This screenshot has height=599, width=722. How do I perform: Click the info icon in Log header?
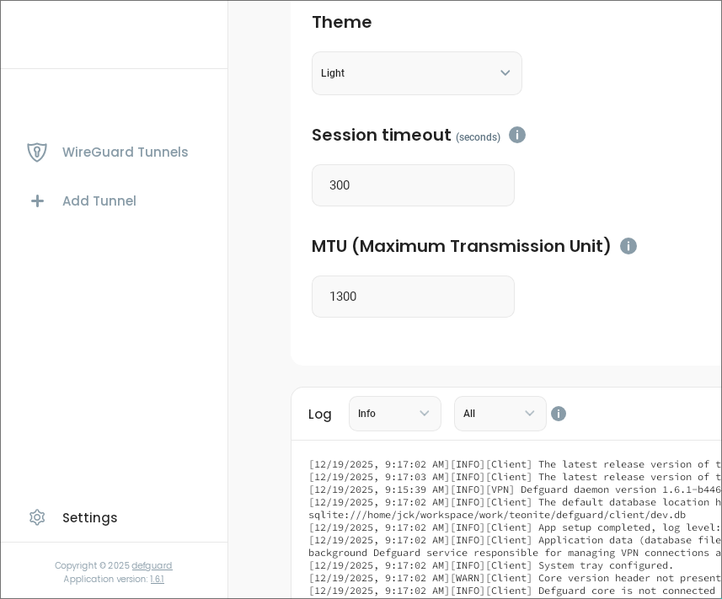[559, 414]
